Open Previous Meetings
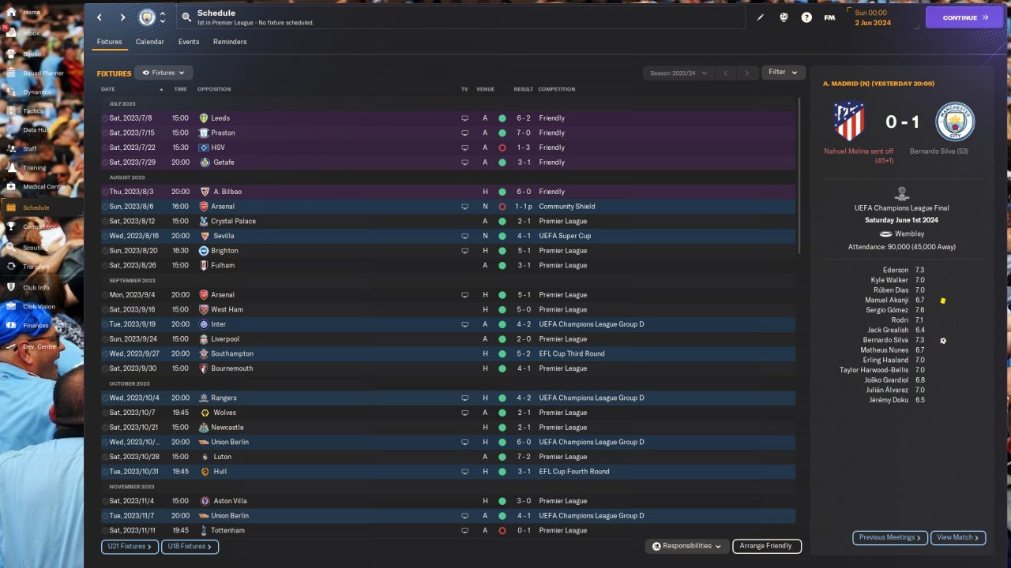The height and width of the screenshot is (568, 1011). point(890,537)
